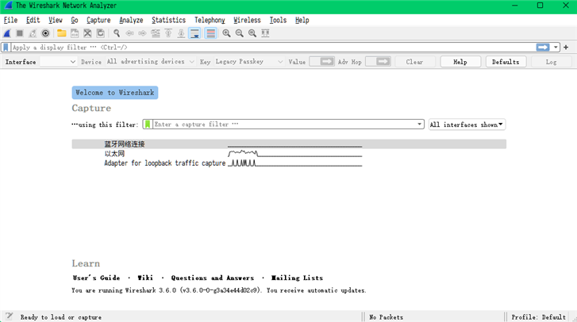Zoom in main window text

[x=227, y=33]
